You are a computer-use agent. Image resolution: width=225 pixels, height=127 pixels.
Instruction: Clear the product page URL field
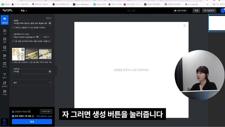pos(38,37)
